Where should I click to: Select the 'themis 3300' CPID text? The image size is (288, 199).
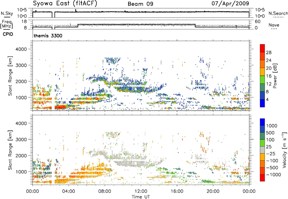coord(48,36)
